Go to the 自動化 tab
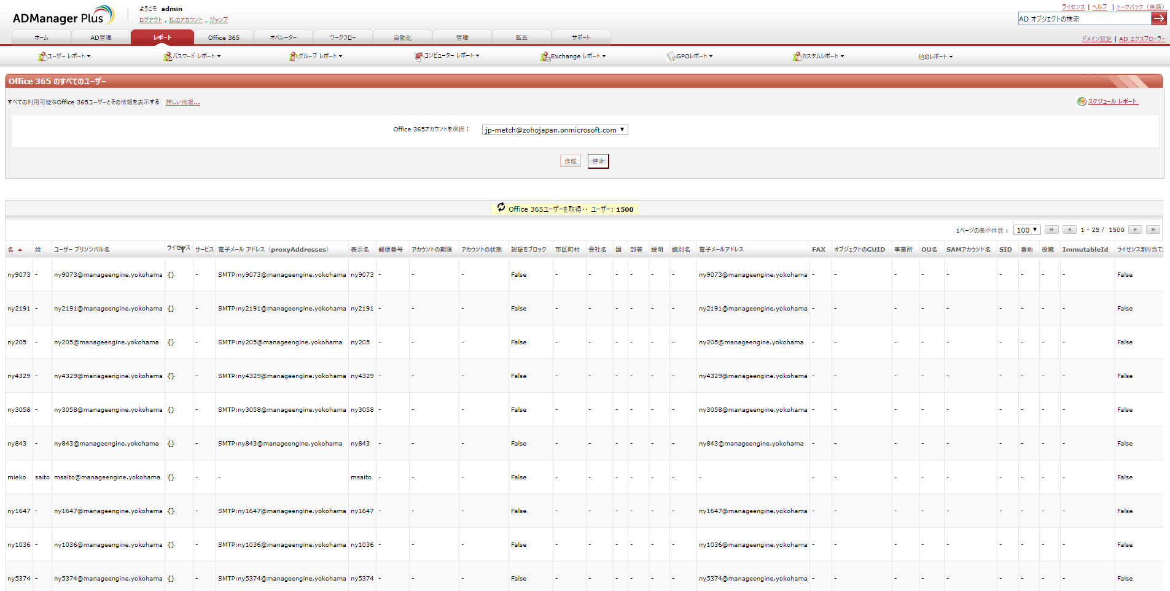 (402, 37)
